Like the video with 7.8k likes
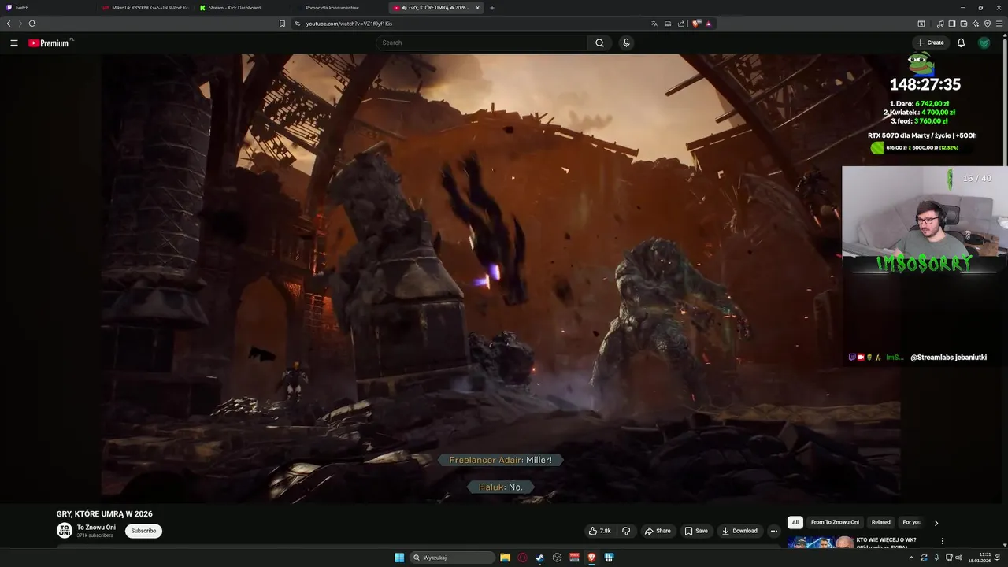This screenshot has height=567, width=1008. pos(600,531)
